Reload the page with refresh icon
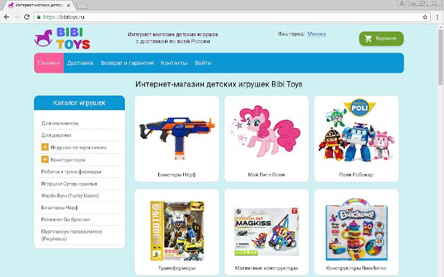Screen dimensions: 444x277 coord(26,17)
